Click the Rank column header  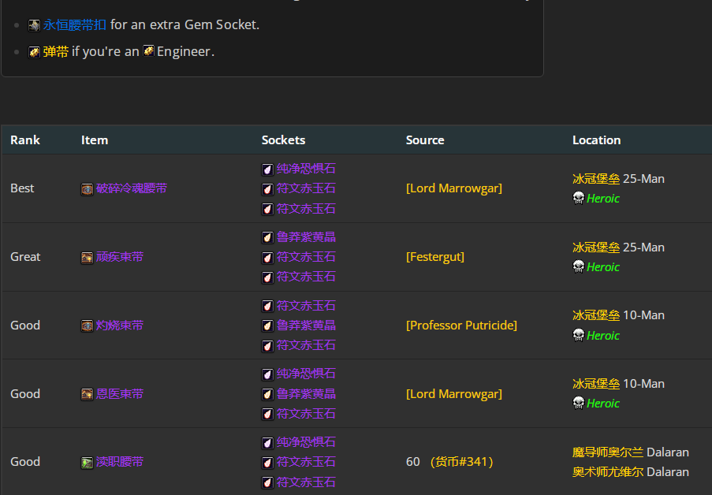click(25, 140)
